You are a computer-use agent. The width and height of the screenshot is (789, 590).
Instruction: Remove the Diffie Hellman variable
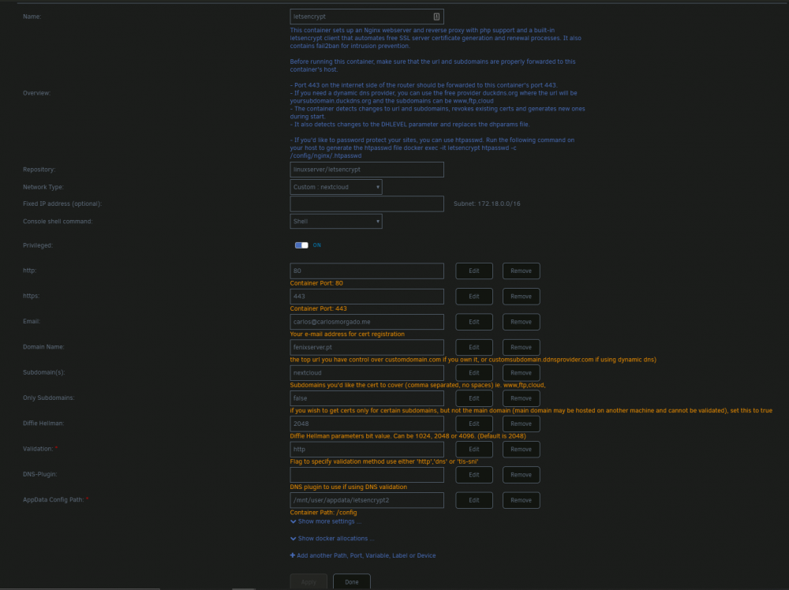pos(522,424)
